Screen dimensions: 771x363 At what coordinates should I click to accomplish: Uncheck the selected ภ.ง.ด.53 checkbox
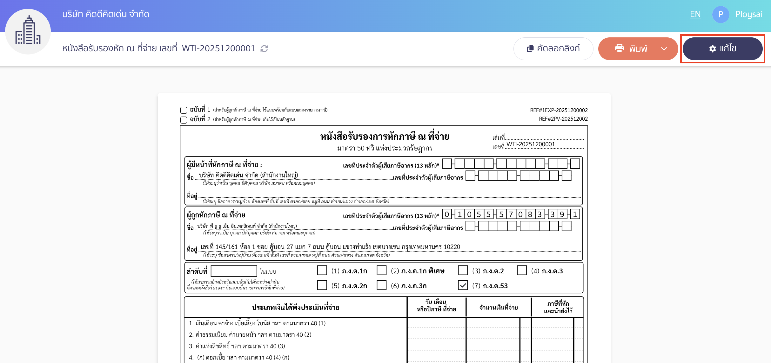coord(463,285)
